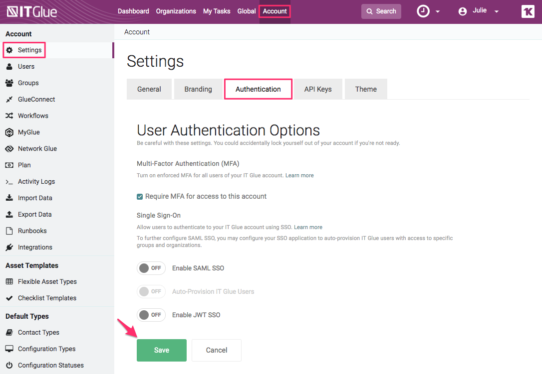Open the MFA Learn more link
The image size is (542, 374).
[299, 175]
